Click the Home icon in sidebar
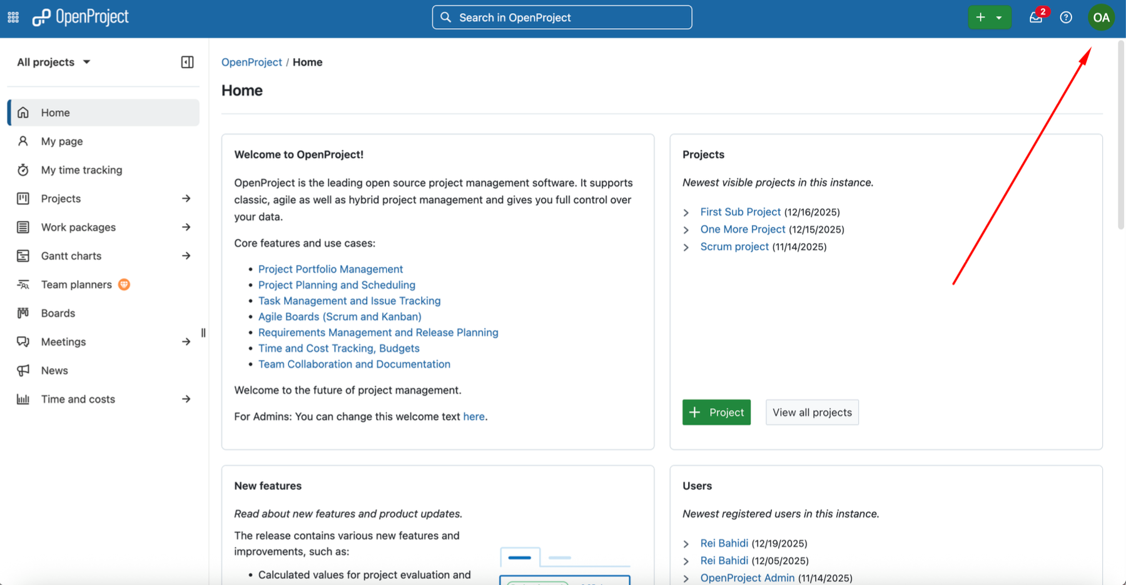The height and width of the screenshot is (585, 1126). click(23, 112)
